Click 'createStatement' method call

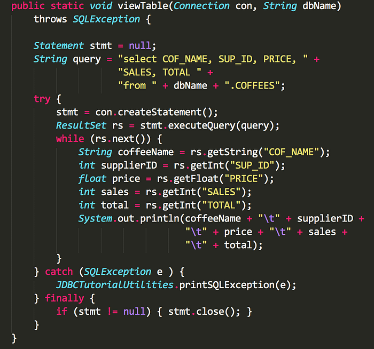pos(160,112)
